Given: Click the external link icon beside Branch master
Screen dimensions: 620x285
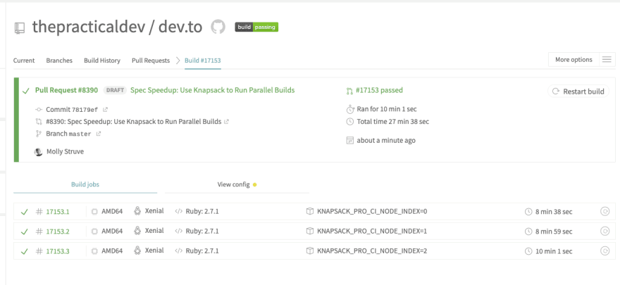Looking at the screenshot, I should pos(99,134).
